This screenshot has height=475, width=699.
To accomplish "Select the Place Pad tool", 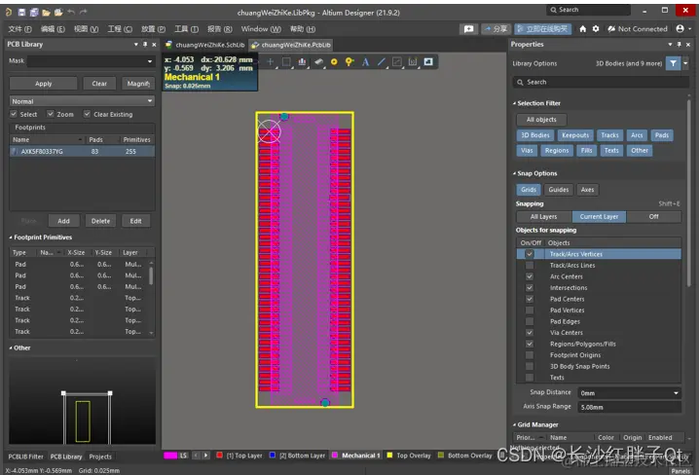I will 334,62.
